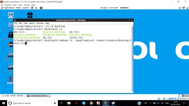Launch the mail client panel icon
189x106 pixels.
pyautogui.click(x=36, y=8)
